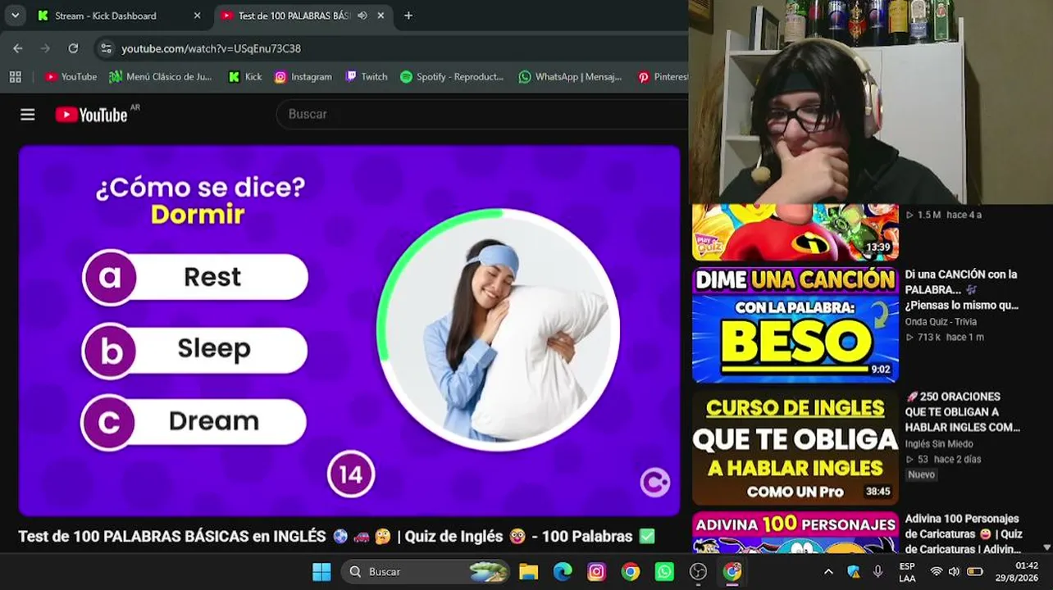Screen dimensions: 1053x590
Task: Go to YouTube home via the logo
Action: [x=92, y=115]
